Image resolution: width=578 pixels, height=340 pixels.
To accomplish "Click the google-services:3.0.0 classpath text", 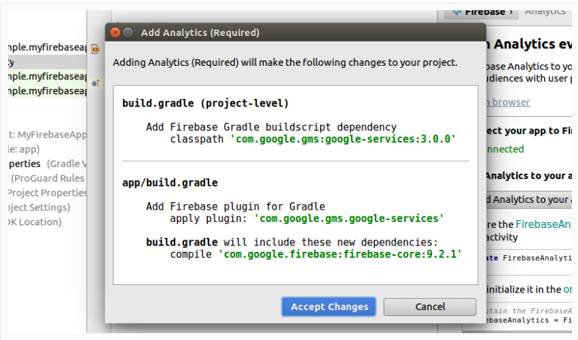I will 342,138.
